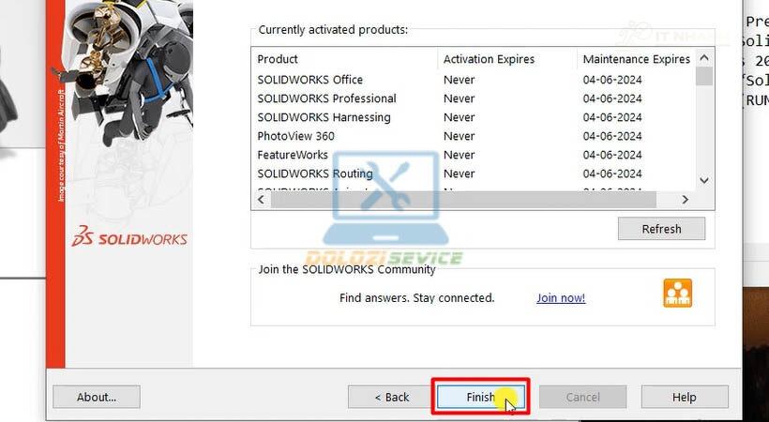Select the FeatureWorks product row

click(x=293, y=155)
